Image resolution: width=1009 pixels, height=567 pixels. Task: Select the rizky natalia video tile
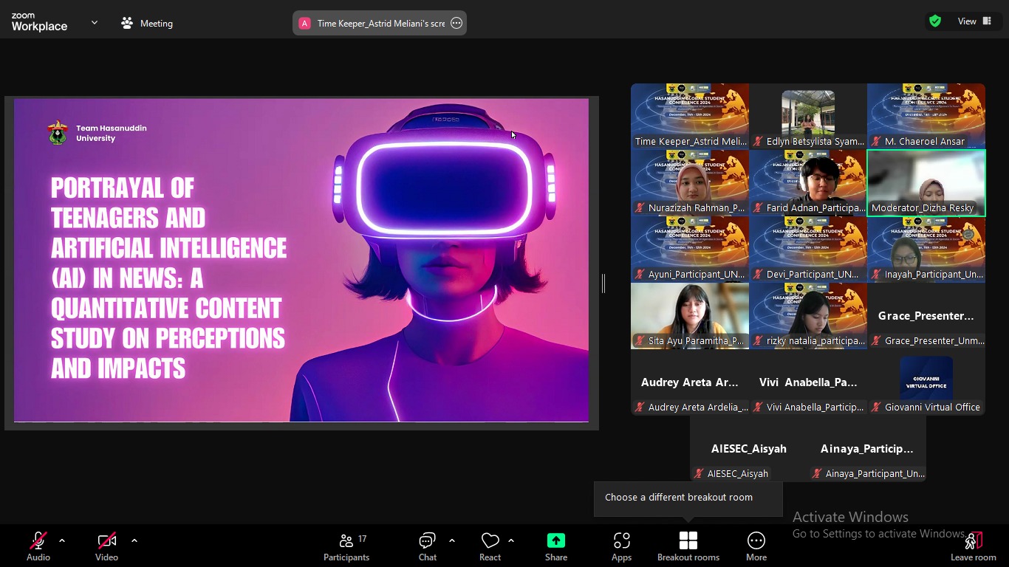coord(808,315)
